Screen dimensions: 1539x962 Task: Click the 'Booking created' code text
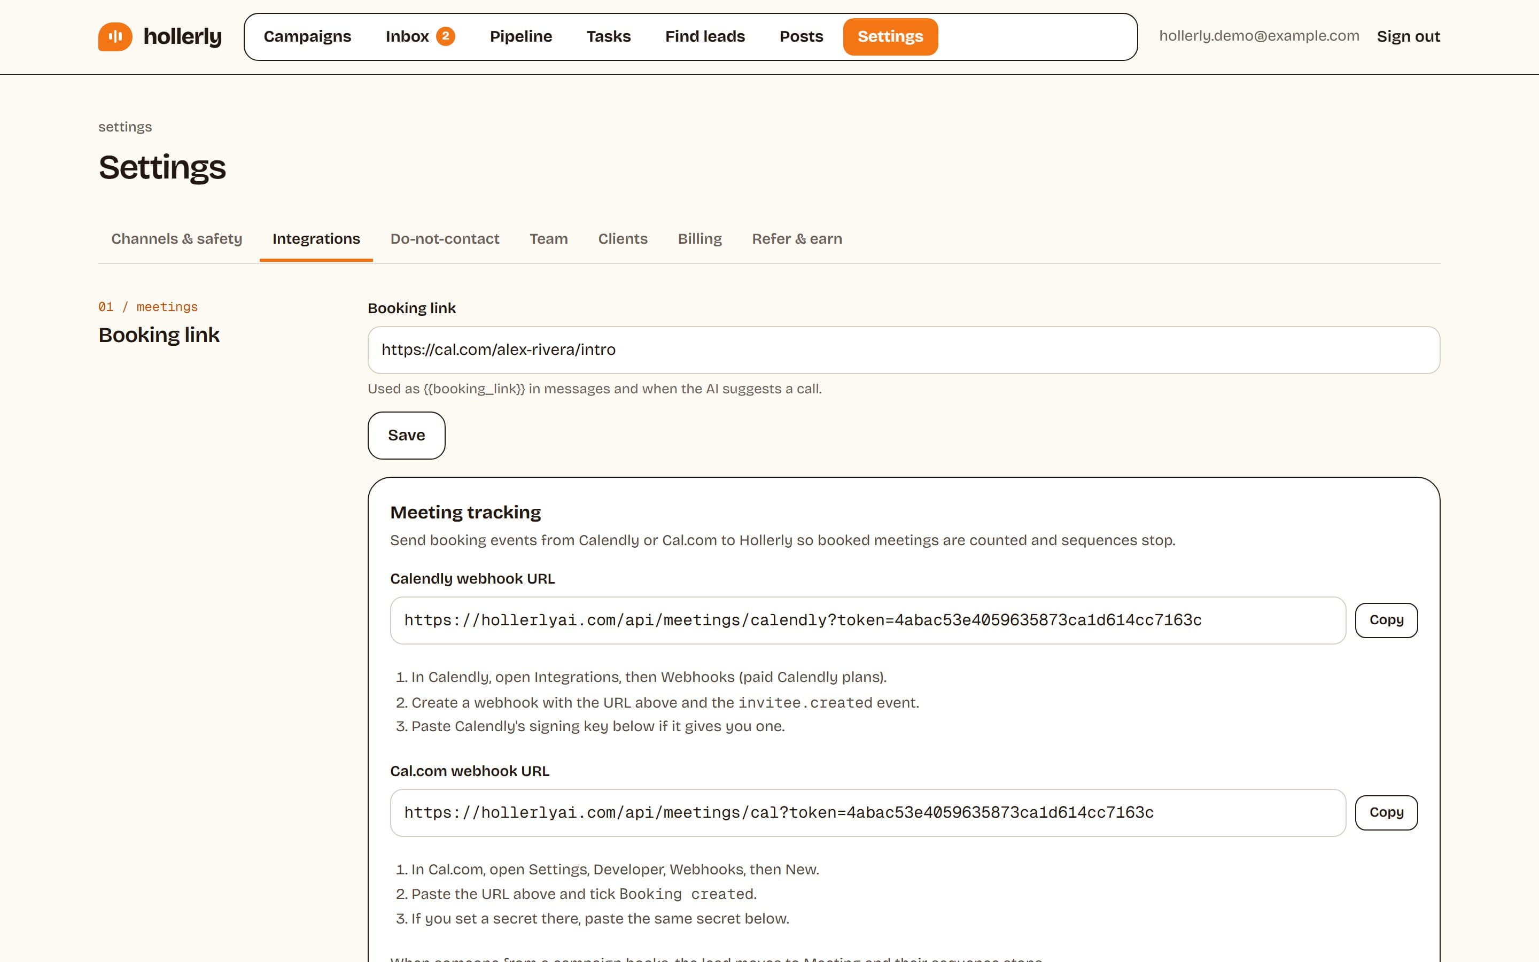[x=686, y=894]
